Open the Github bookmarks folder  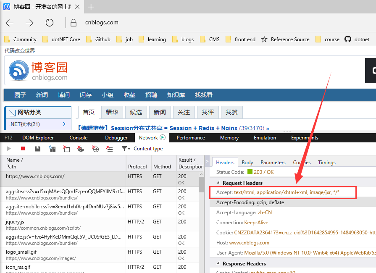pyautogui.click(x=98, y=39)
